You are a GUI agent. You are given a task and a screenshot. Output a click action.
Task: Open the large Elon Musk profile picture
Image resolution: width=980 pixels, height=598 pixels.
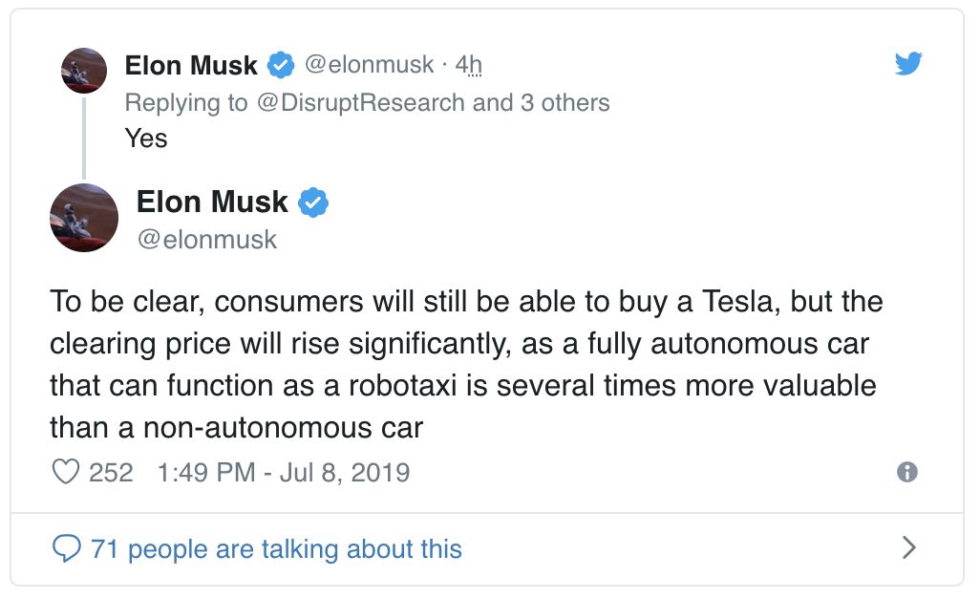(x=84, y=218)
